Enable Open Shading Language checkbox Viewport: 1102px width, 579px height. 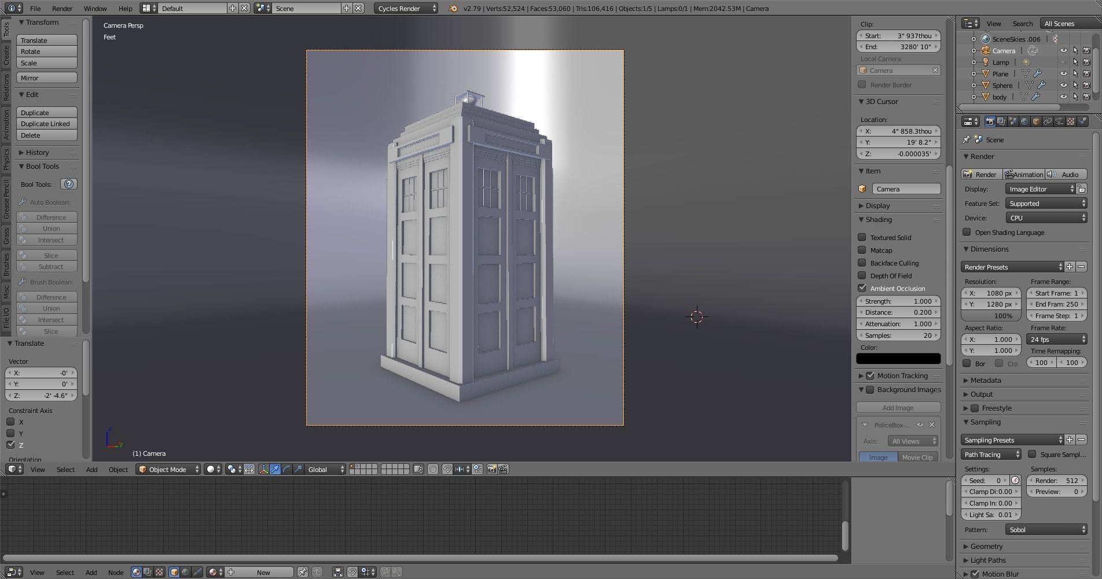967,232
